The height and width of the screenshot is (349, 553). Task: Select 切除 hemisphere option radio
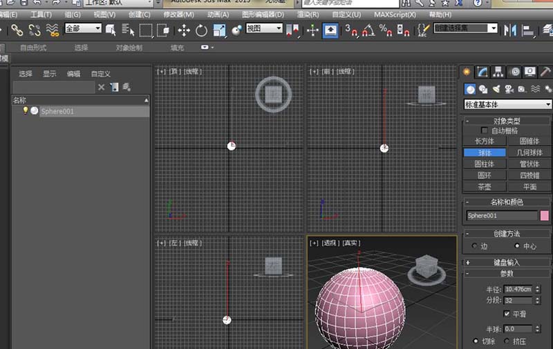pos(476,341)
